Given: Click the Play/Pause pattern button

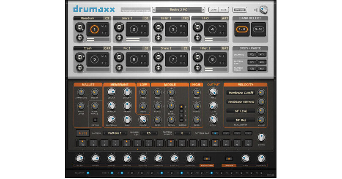Looking at the screenshot, I should click(x=83, y=133).
